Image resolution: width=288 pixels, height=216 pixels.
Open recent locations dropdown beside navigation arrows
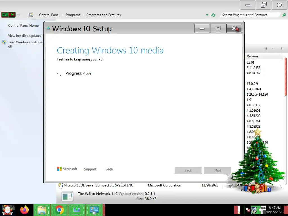coord(19,15)
